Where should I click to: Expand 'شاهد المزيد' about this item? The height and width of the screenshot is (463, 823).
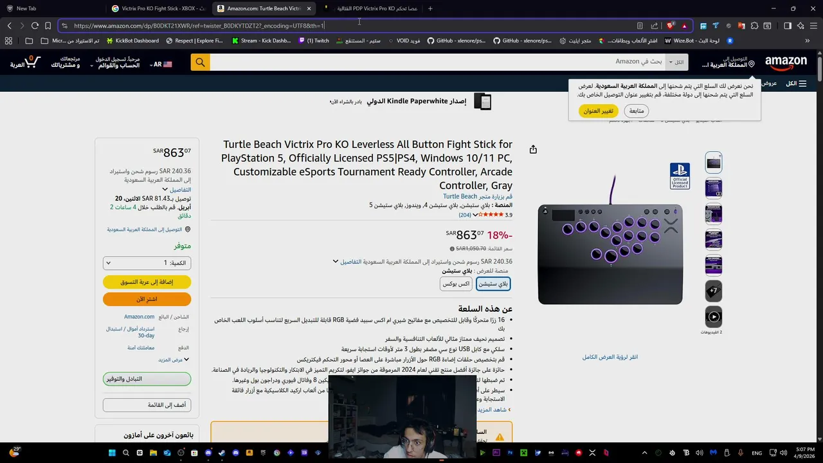pos(493,410)
